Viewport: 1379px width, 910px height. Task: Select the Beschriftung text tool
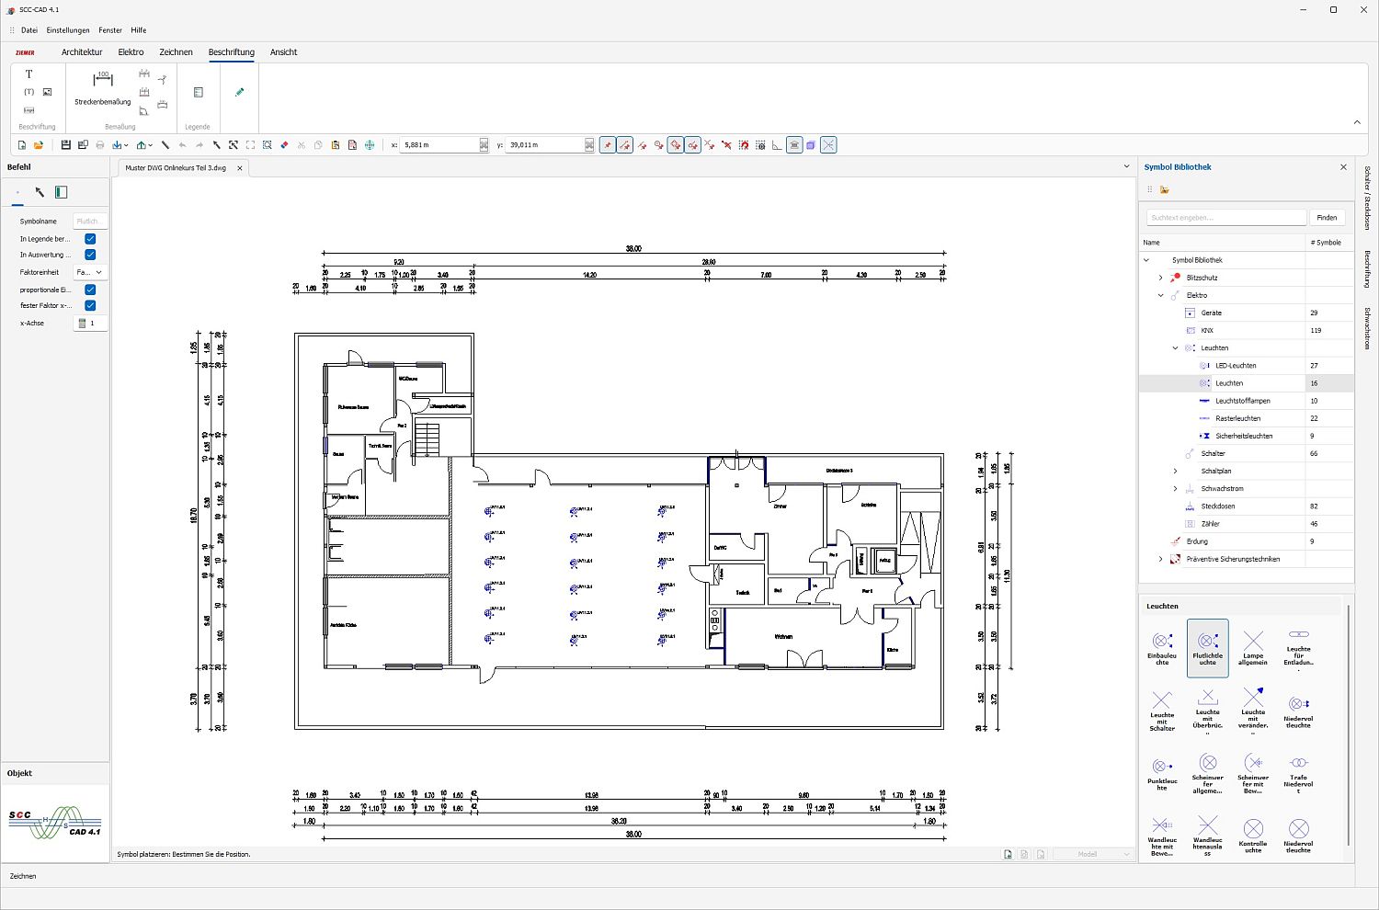pos(28,74)
